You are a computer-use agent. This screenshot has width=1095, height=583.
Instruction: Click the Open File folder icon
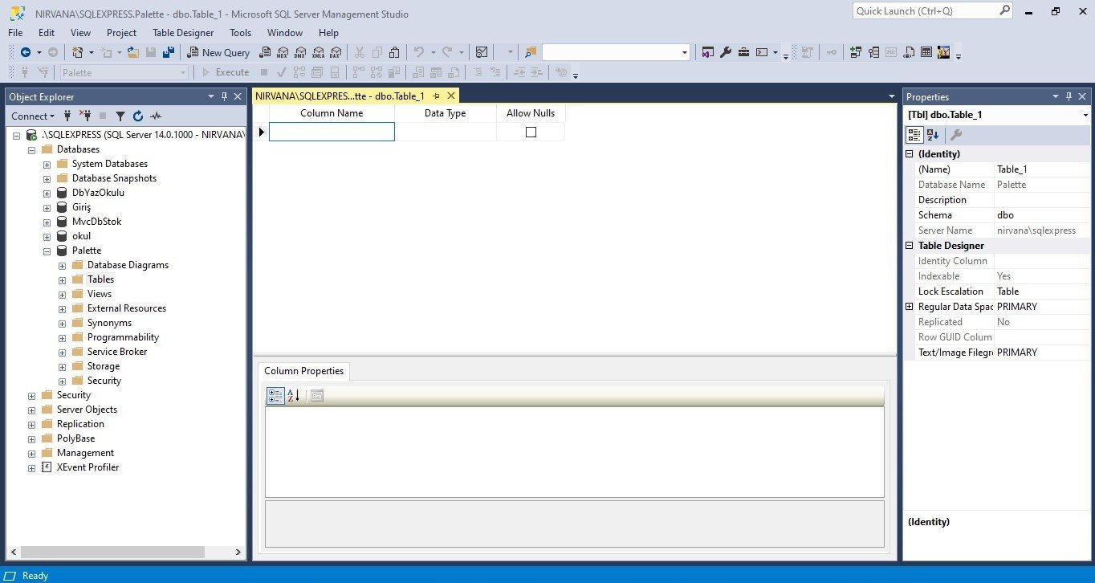click(133, 52)
